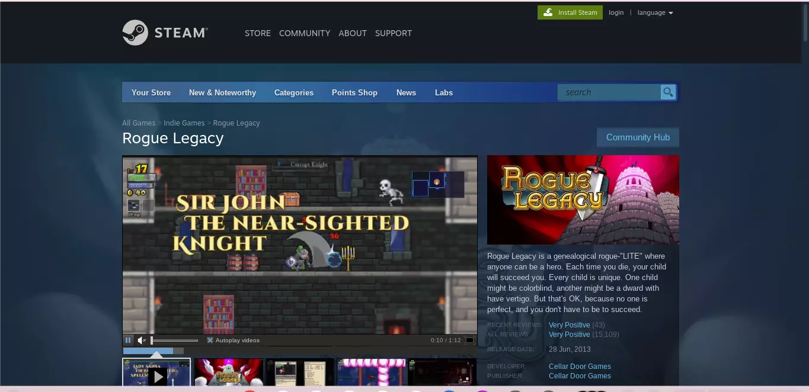Screen dimensions: 809x392
Task: Open the COMMUNITY top menu
Action: click(305, 33)
